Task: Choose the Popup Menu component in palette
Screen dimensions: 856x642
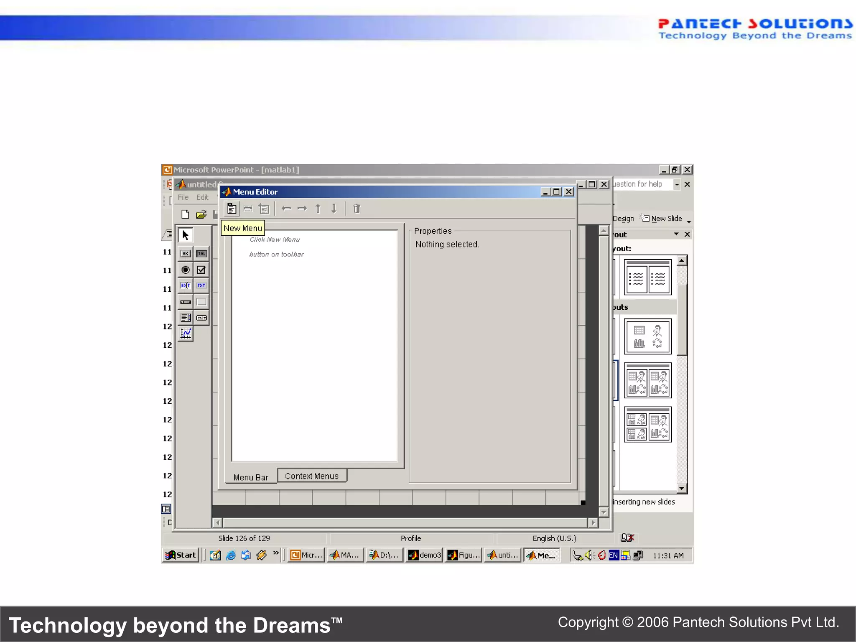Action: [201, 318]
